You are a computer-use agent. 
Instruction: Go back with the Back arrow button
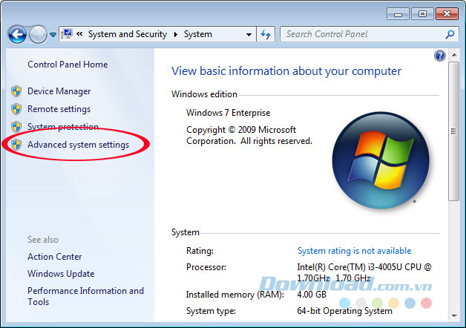[17, 34]
